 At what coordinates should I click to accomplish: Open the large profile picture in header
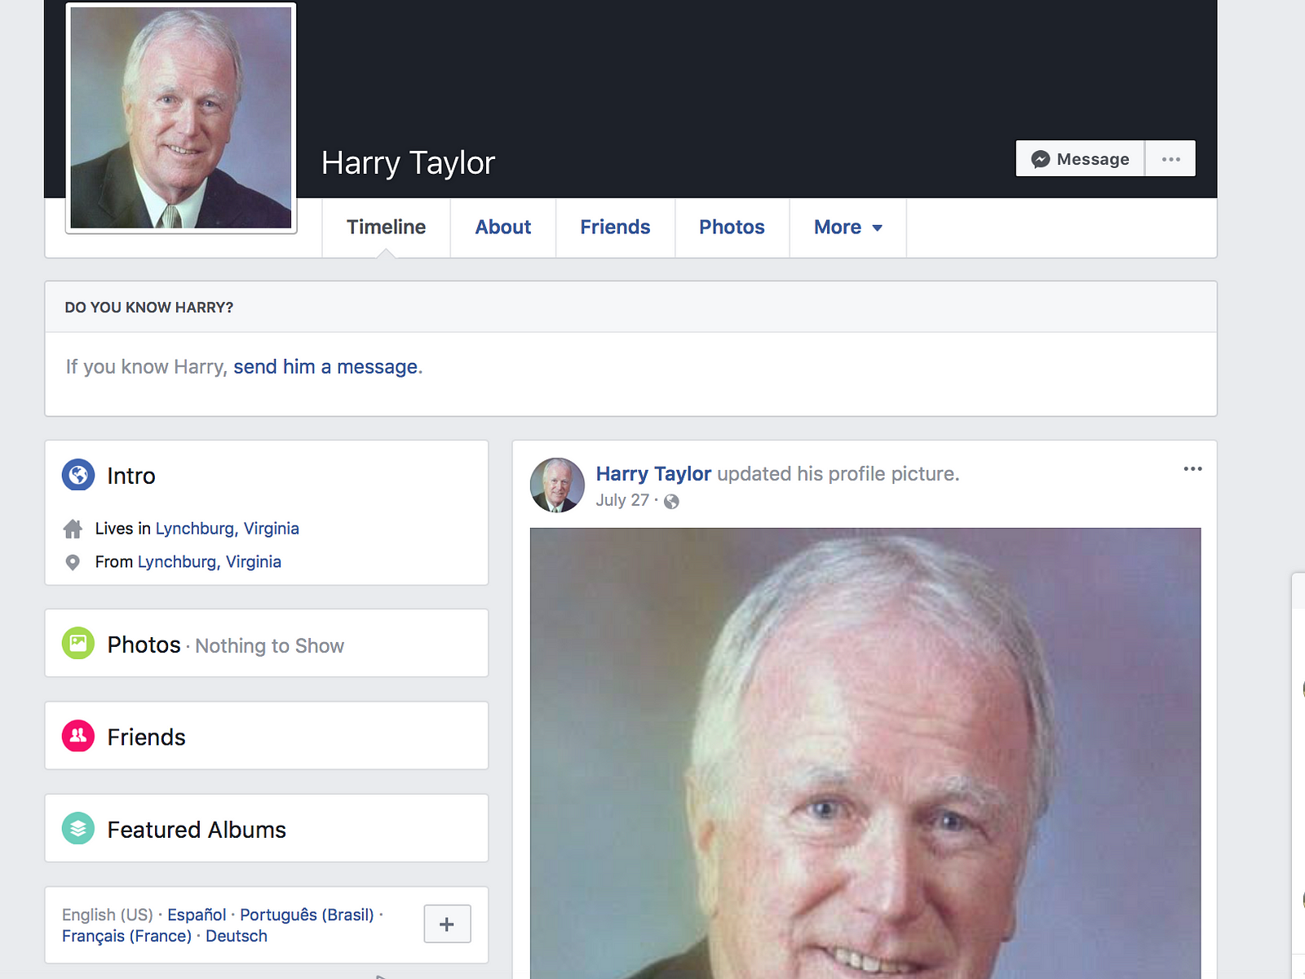coord(181,117)
